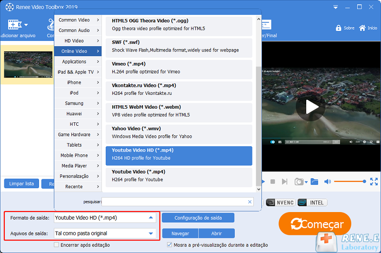
Task: Open Media Player category
Action: [78, 166]
